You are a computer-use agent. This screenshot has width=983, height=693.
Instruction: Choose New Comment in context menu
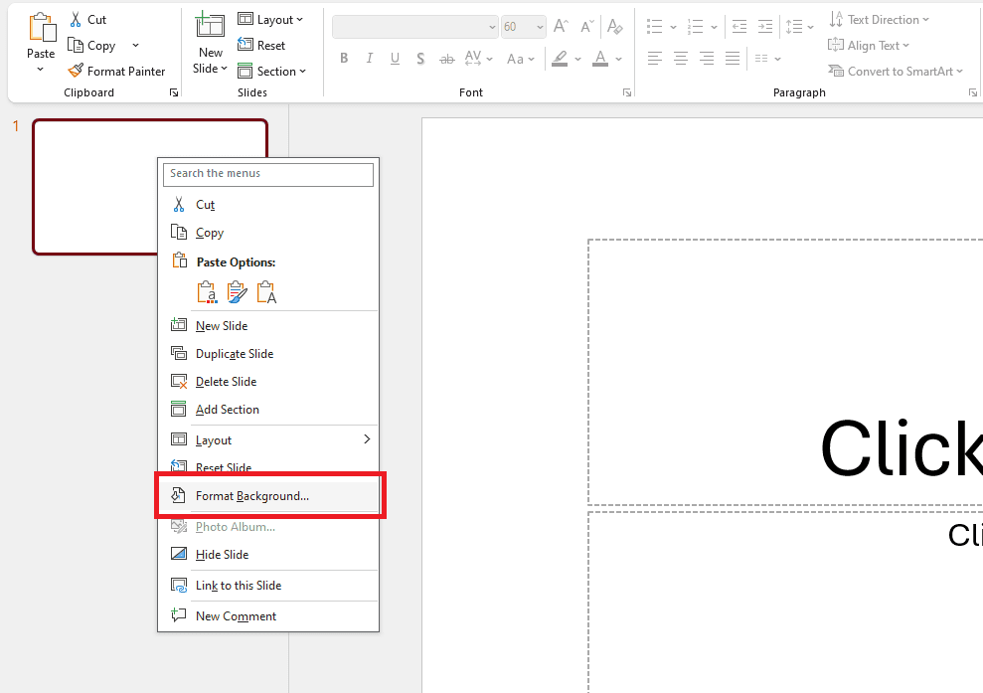coord(267,615)
